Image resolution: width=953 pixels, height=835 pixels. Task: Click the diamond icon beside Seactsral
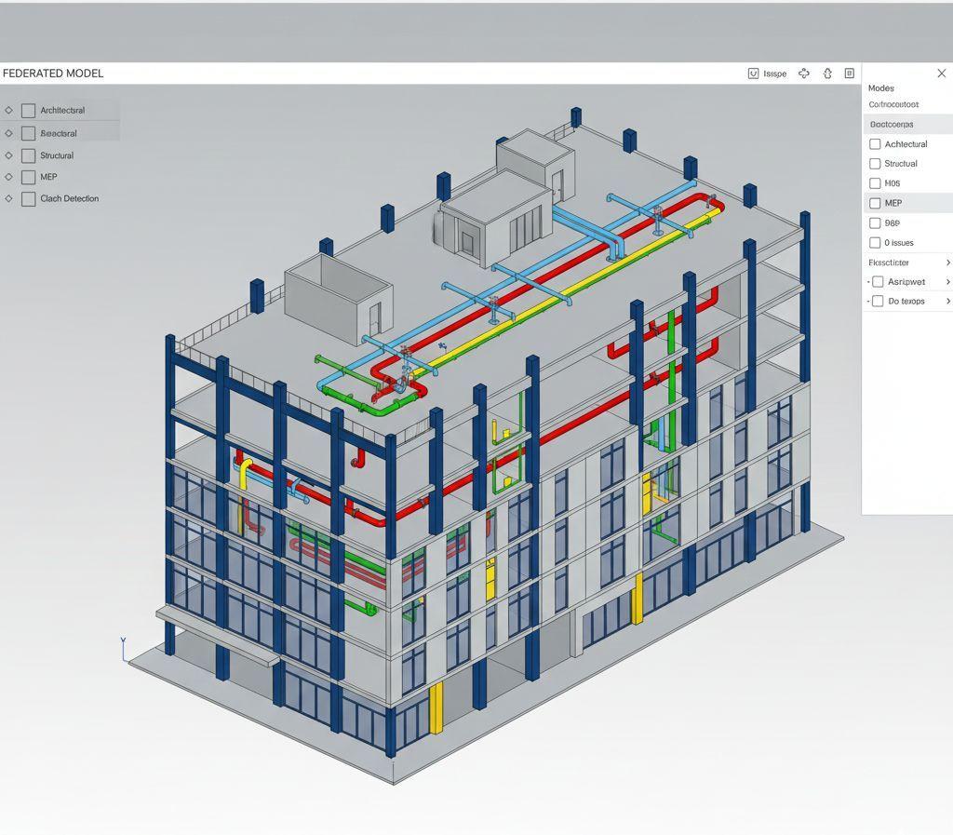coord(8,133)
